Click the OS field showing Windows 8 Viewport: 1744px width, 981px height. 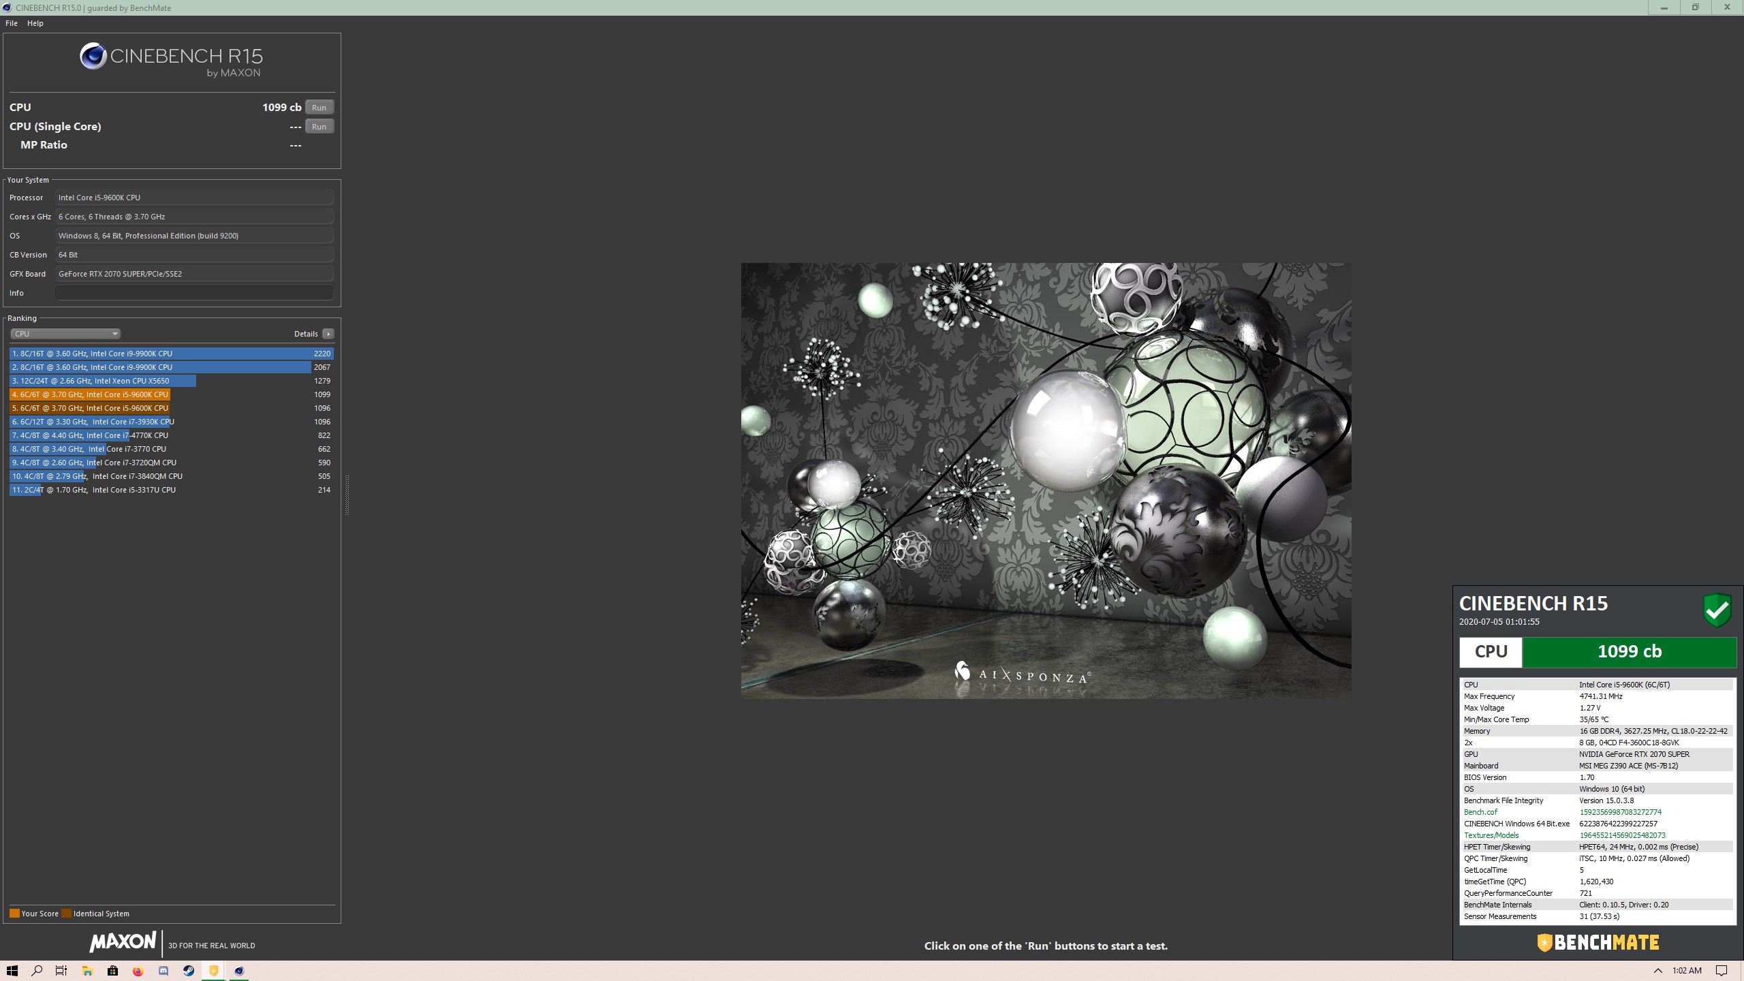(194, 236)
